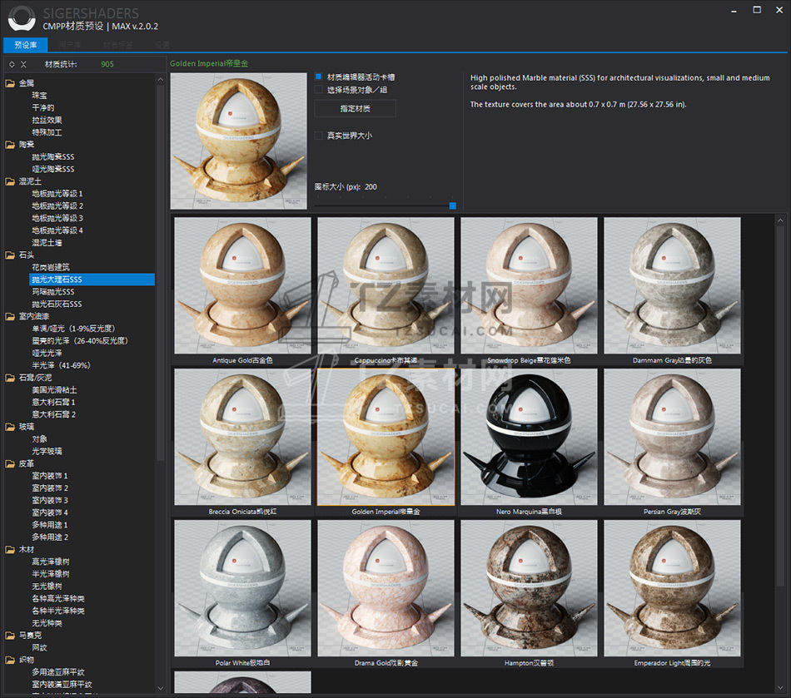Open the 珠宝 category under 金属
This screenshot has width=791, height=698.
[x=39, y=95]
